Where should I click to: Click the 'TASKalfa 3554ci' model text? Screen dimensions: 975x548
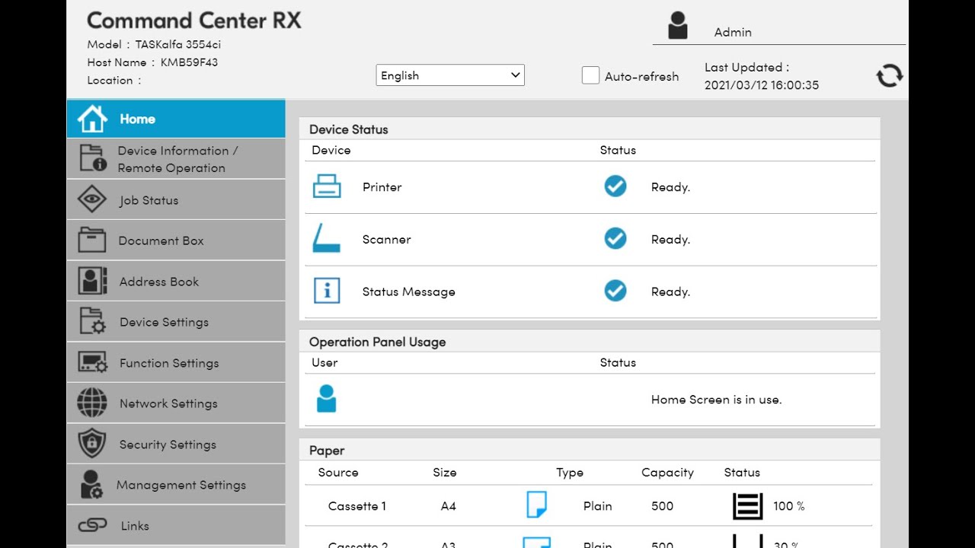(x=178, y=44)
